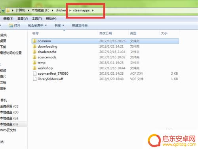Viewport: 198px width, 149px height.
Task: Select the appmanifest_578080 file name
Action: [x=53, y=74]
